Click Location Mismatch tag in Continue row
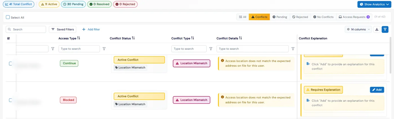Screen dimensions: 394x119 [x=130, y=68]
